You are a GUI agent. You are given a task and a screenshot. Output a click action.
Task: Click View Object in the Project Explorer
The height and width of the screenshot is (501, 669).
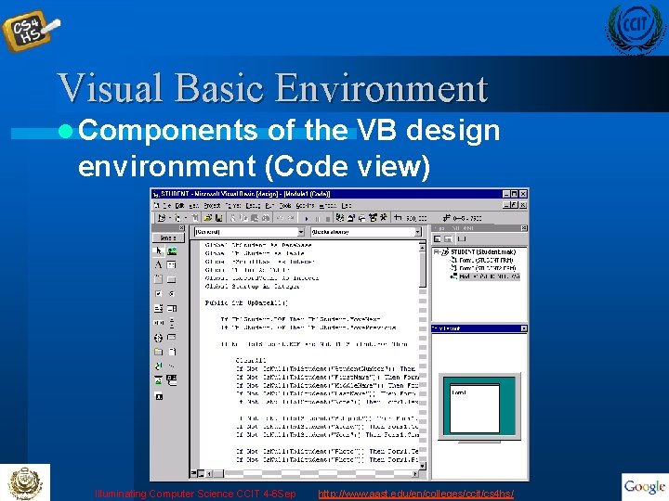coord(449,239)
